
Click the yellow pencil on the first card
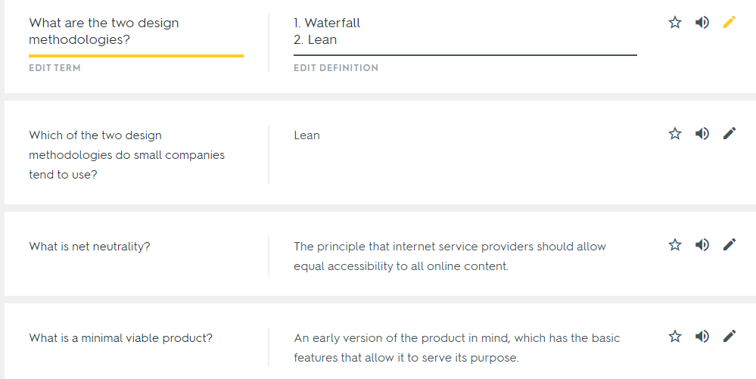(730, 23)
